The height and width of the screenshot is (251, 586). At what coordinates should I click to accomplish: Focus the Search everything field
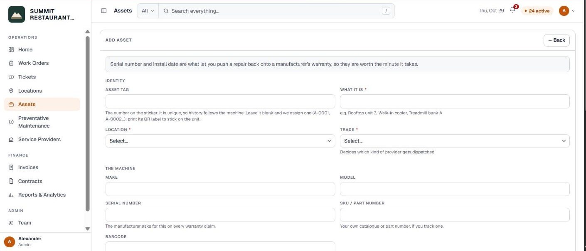276,11
